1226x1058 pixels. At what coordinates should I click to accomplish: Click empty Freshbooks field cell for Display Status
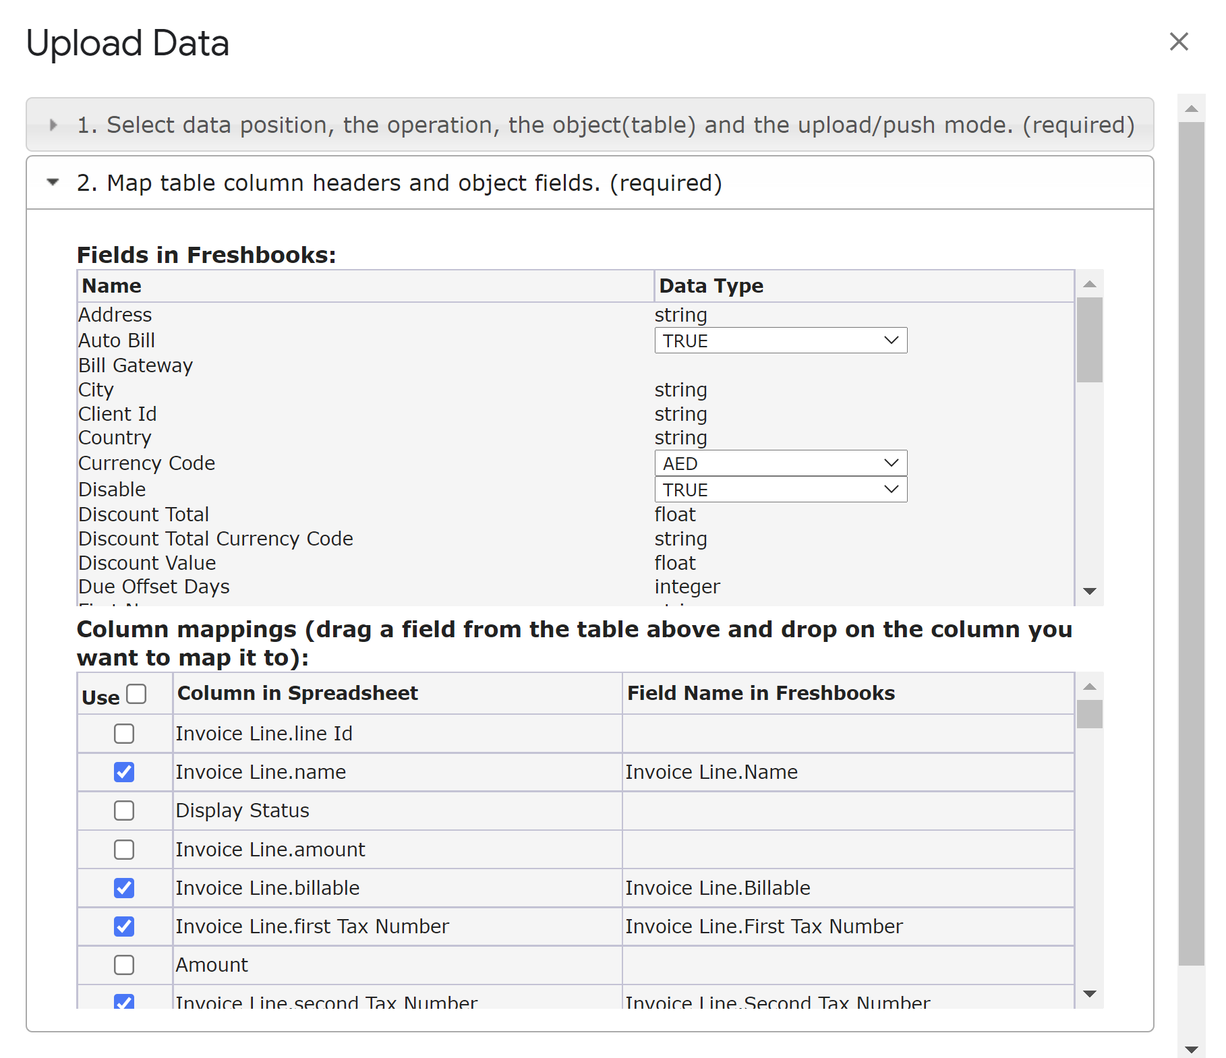848,811
